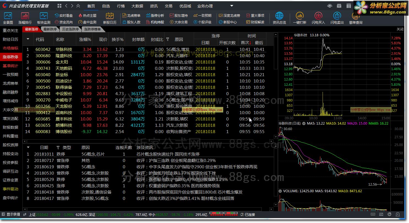Open the lower table menu triangle beside 日期
Image resolution: width=409 pixels, height=223 pixels.
click(x=28, y=148)
